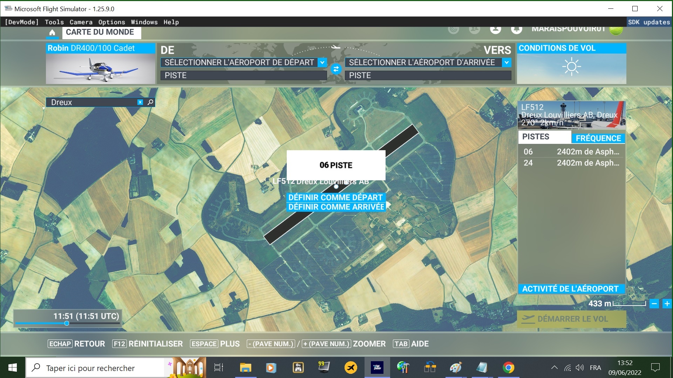The height and width of the screenshot is (378, 673).
Task: Click the swap departure/arrival arrows icon
Action: [336, 69]
